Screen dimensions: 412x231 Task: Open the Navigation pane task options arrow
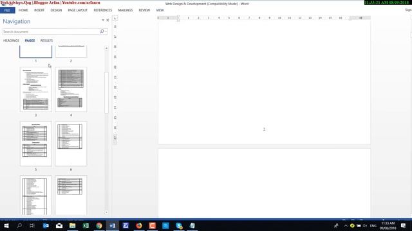tap(103, 20)
